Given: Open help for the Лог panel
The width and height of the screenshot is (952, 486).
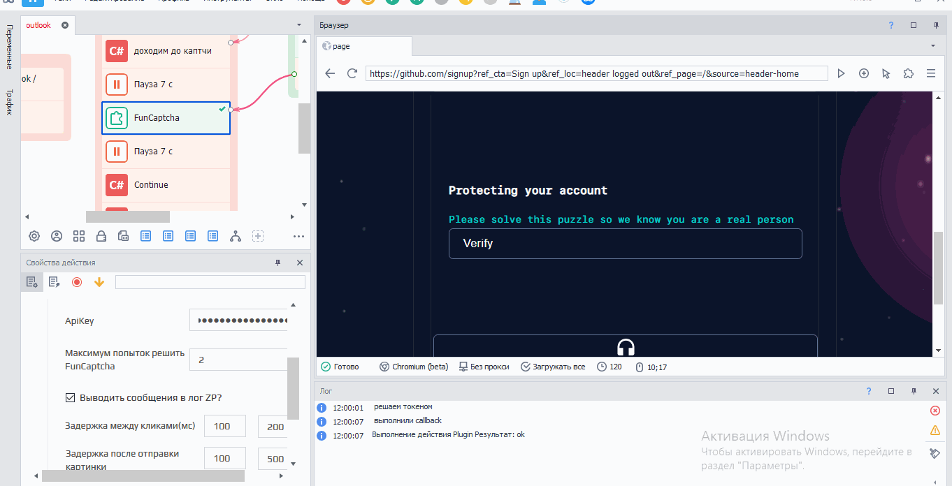Looking at the screenshot, I should (869, 391).
